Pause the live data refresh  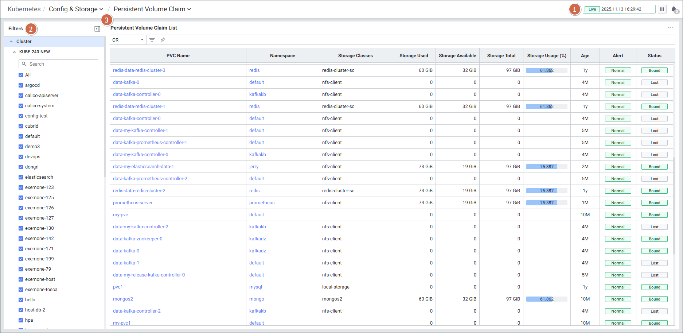662,9
